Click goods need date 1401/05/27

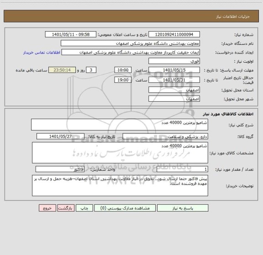[60, 136]
